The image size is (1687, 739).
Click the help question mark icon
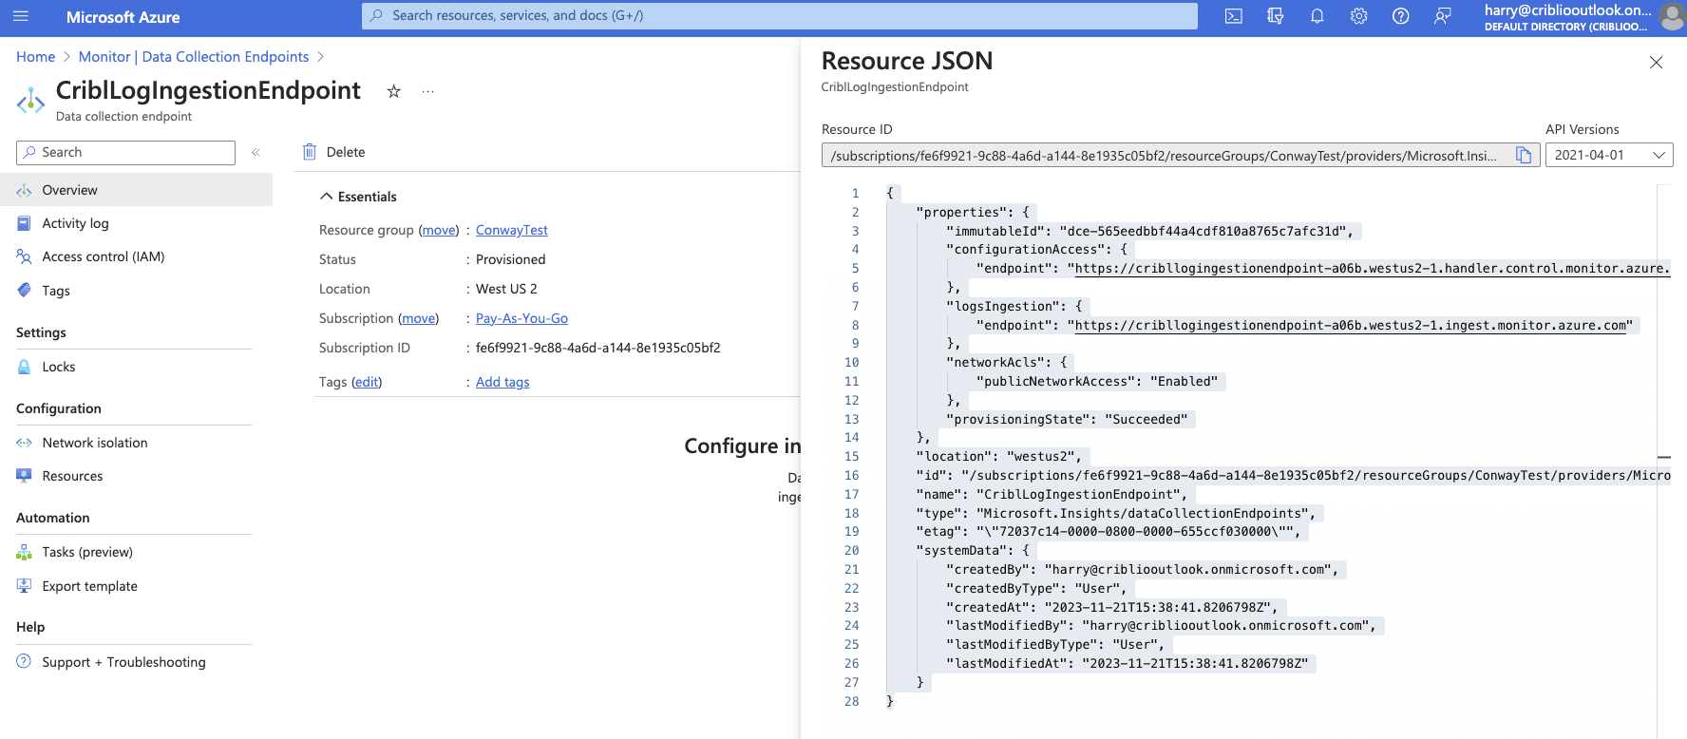pos(1400,16)
